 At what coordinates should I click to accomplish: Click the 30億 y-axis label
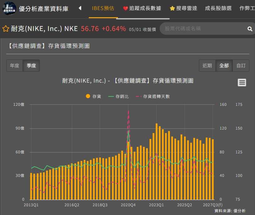click(x=20, y=176)
